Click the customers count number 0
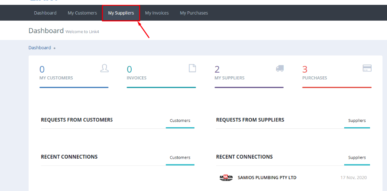387x191 pixels. [x=42, y=69]
